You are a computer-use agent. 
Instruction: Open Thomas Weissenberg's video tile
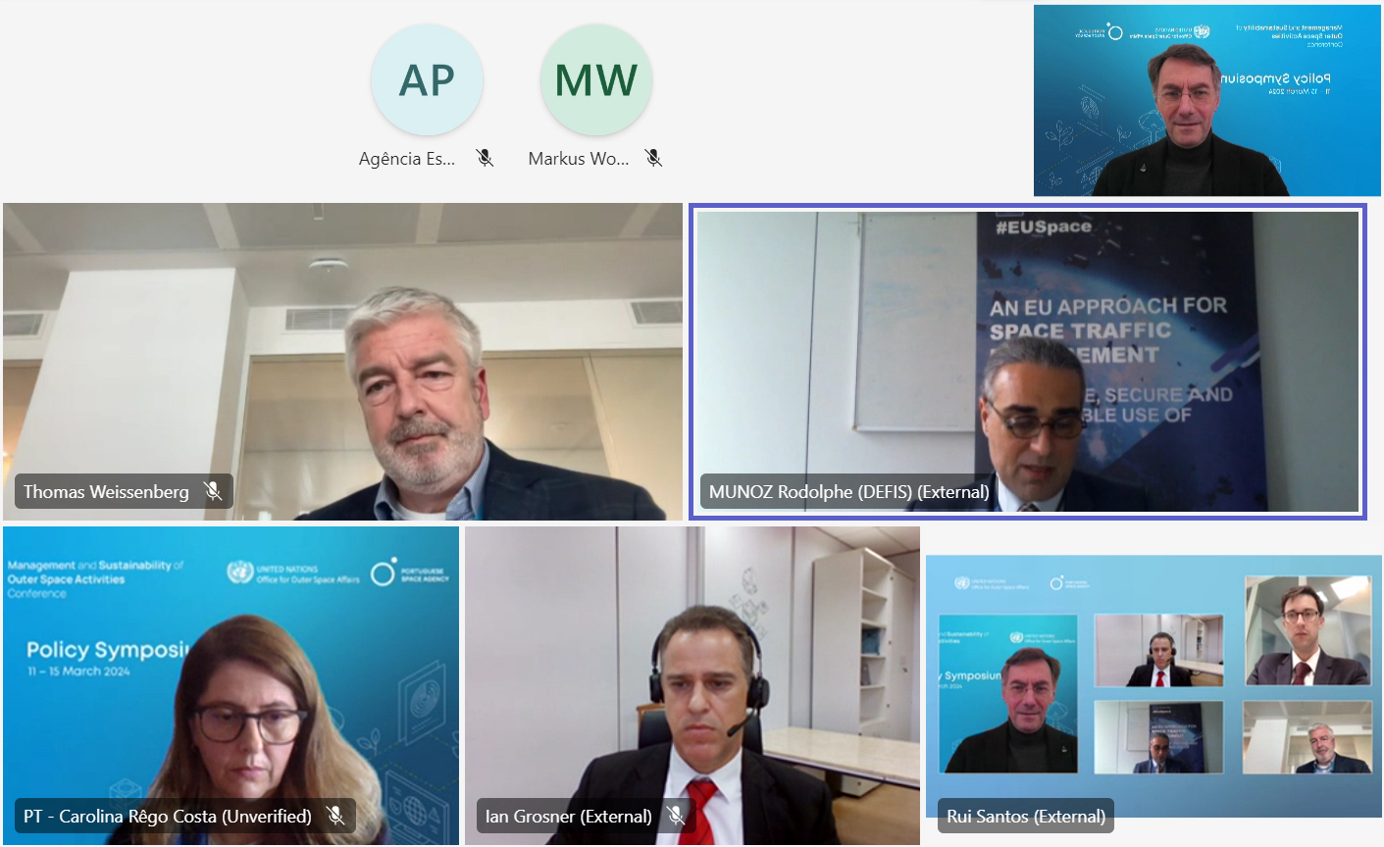pyautogui.click(x=342, y=361)
